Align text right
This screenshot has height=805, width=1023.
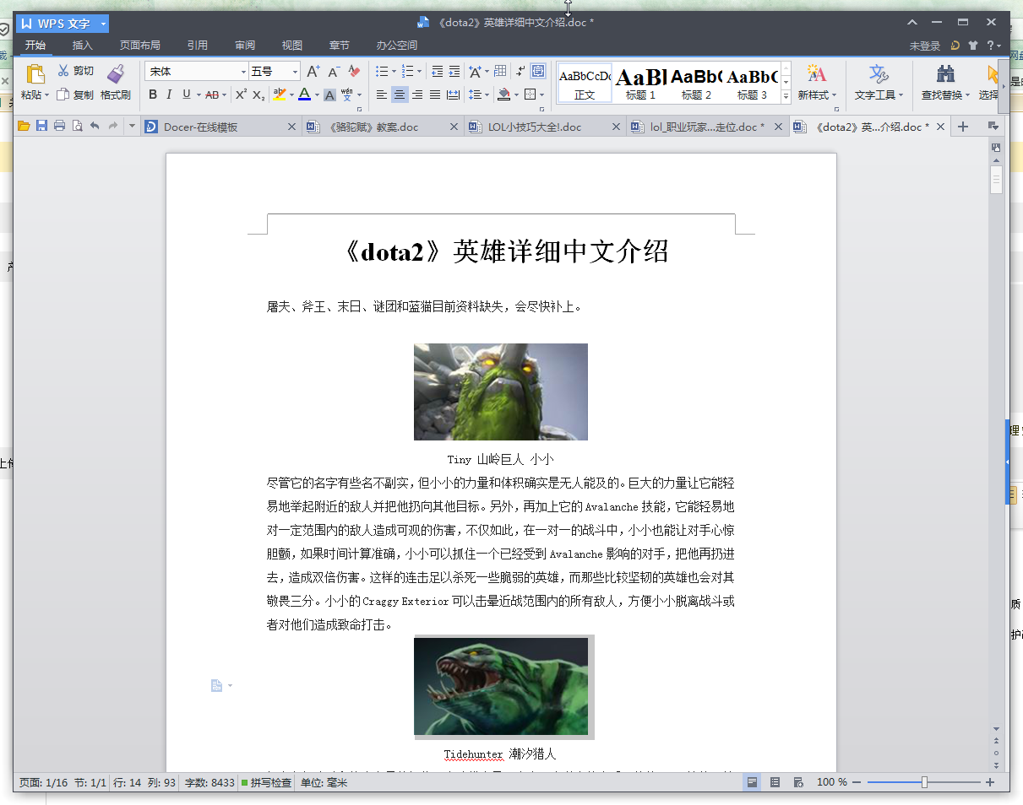(417, 95)
